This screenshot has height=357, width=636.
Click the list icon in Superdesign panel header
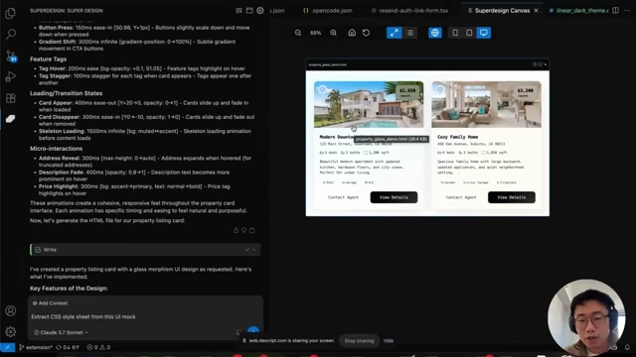(x=238, y=11)
